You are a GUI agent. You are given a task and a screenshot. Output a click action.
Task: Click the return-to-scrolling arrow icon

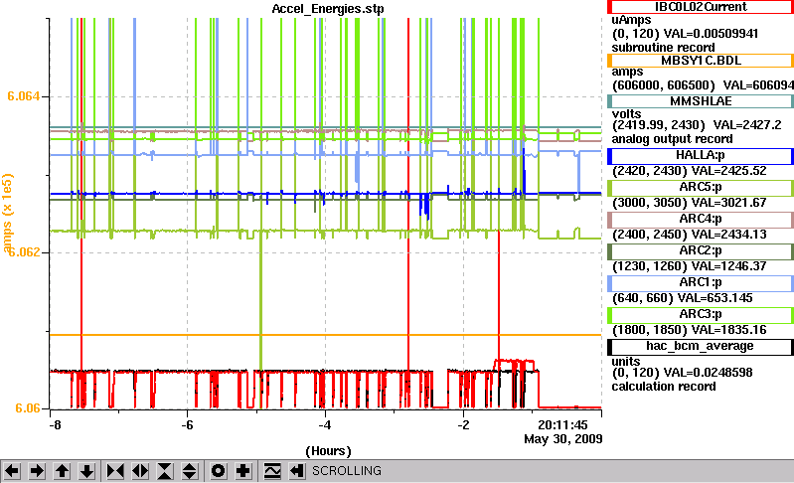297,471
